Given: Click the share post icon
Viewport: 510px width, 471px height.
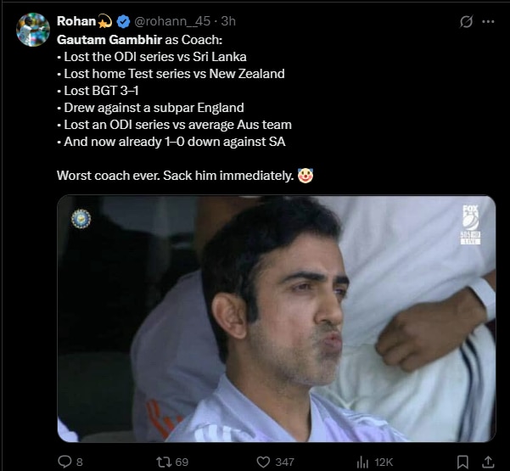Looking at the screenshot, I should point(488,462).
